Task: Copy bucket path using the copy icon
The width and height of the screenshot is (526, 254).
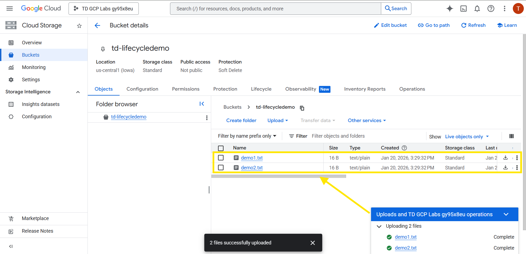Action: coord(302,108)
